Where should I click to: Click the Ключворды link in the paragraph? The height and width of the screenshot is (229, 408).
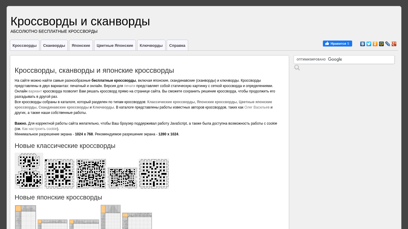point(103,107)
